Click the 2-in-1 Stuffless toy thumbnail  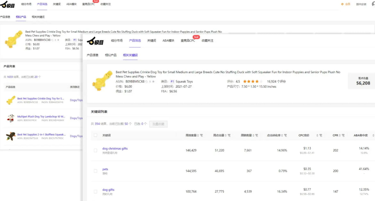point(11,136)
